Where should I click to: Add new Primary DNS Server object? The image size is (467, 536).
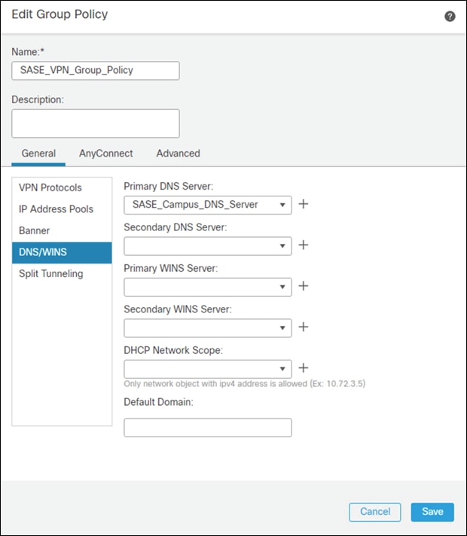pos(303,204)
